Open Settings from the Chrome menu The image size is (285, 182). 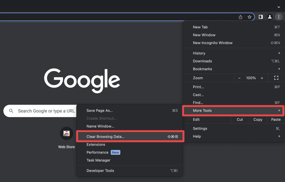(x=234, y=128)
